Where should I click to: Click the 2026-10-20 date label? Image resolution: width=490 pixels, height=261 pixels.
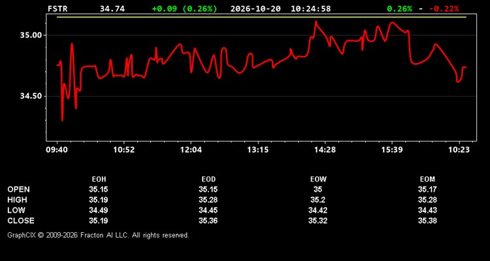pyautogui.click(x=255, y=8)
